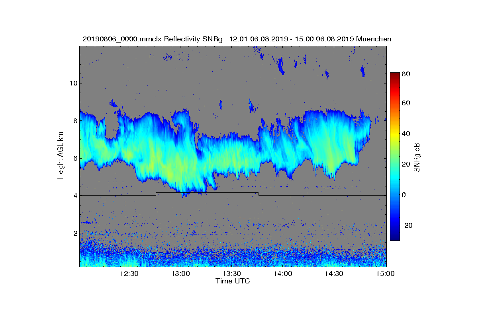Click the colorbar value 60

[406, 103]
